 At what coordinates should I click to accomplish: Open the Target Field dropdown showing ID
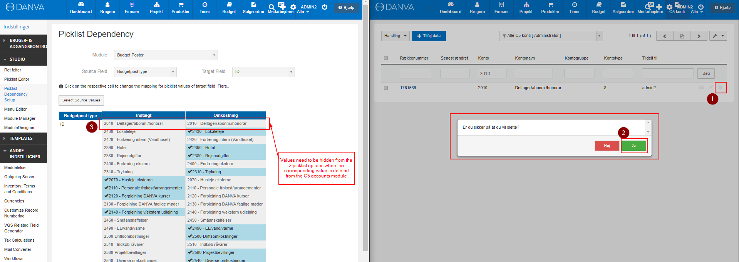tap(263, 72)
